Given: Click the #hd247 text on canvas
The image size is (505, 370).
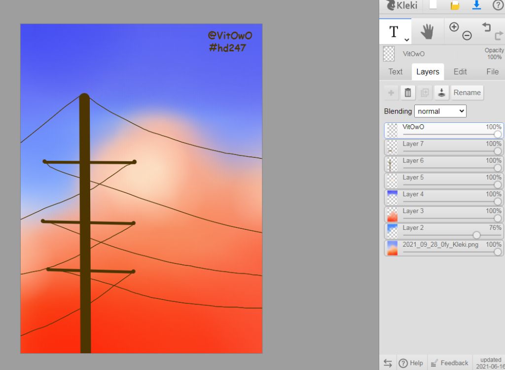Looking at the screenshot, I should coord(227,48).
